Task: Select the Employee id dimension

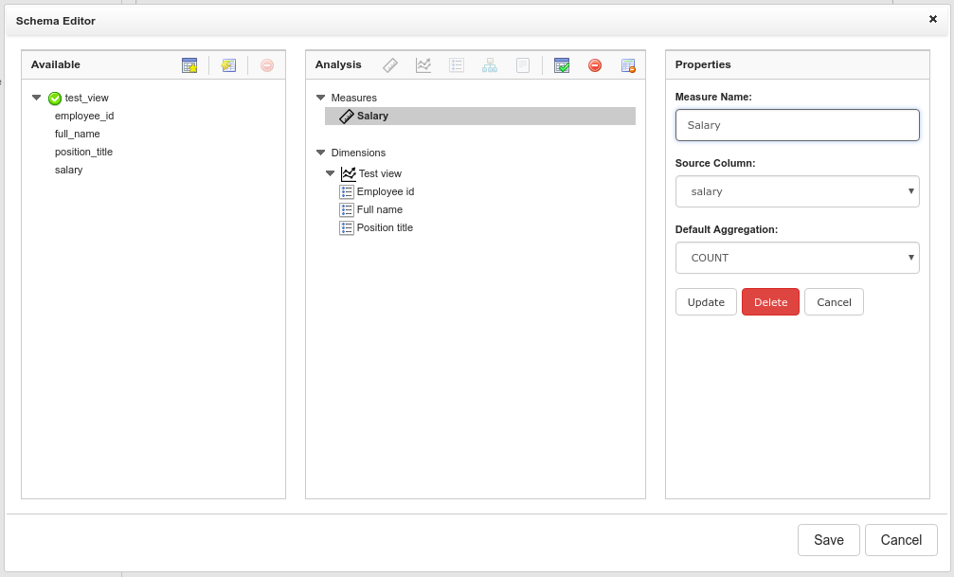Action: (385, 191)
